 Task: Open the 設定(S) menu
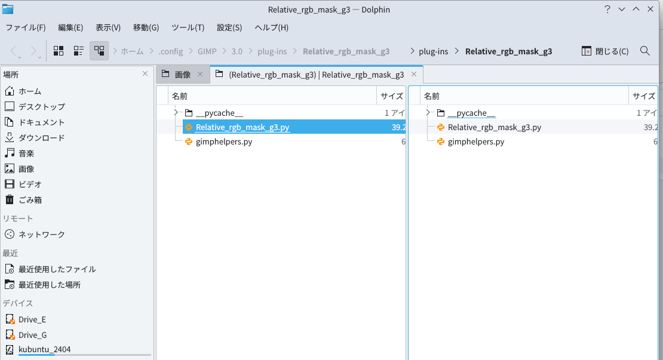point(229,27)
